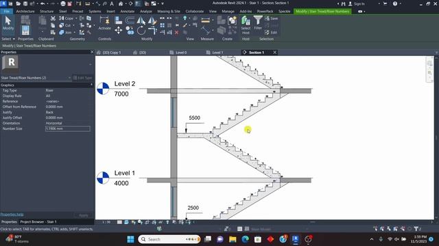Image resolution: width=439 pixels, height=246 pixels.
Task: Click the Number Size input field
Action: point(68,128)
